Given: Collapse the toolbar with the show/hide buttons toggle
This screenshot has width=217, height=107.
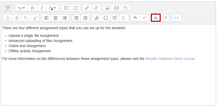Looking at the screenshot, I should [8, 8].
